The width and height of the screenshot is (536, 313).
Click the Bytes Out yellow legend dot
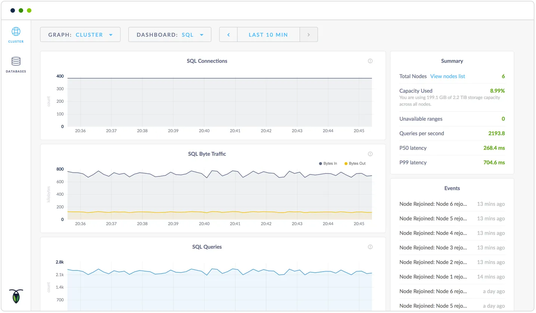tap(346, 164)
